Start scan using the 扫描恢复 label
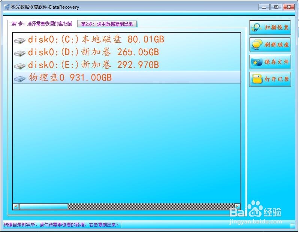299x232 pixels. 277,27
